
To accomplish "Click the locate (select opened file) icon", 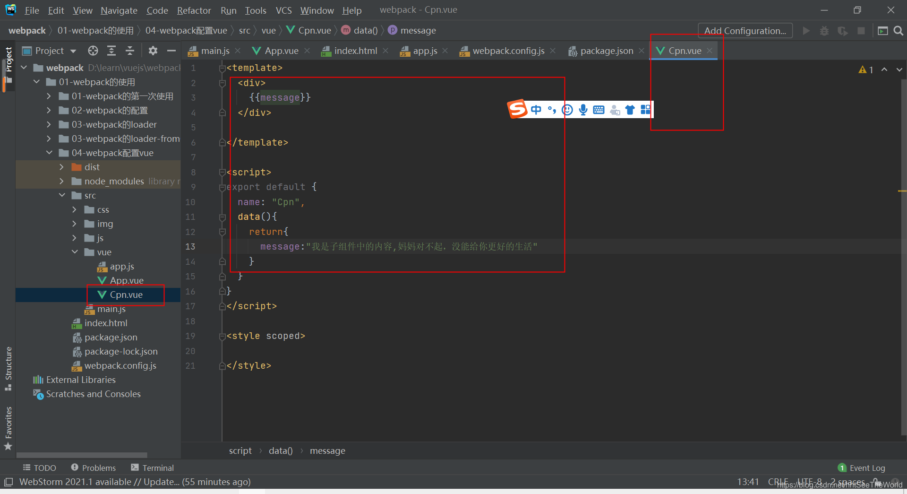I will pos(93,51).
